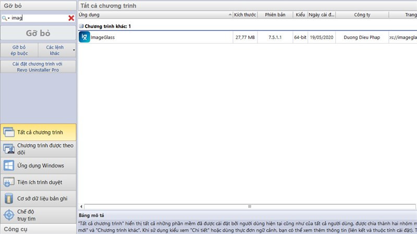
Task: Open Tiện ích trình duyệt section
Action: [38, 182]
